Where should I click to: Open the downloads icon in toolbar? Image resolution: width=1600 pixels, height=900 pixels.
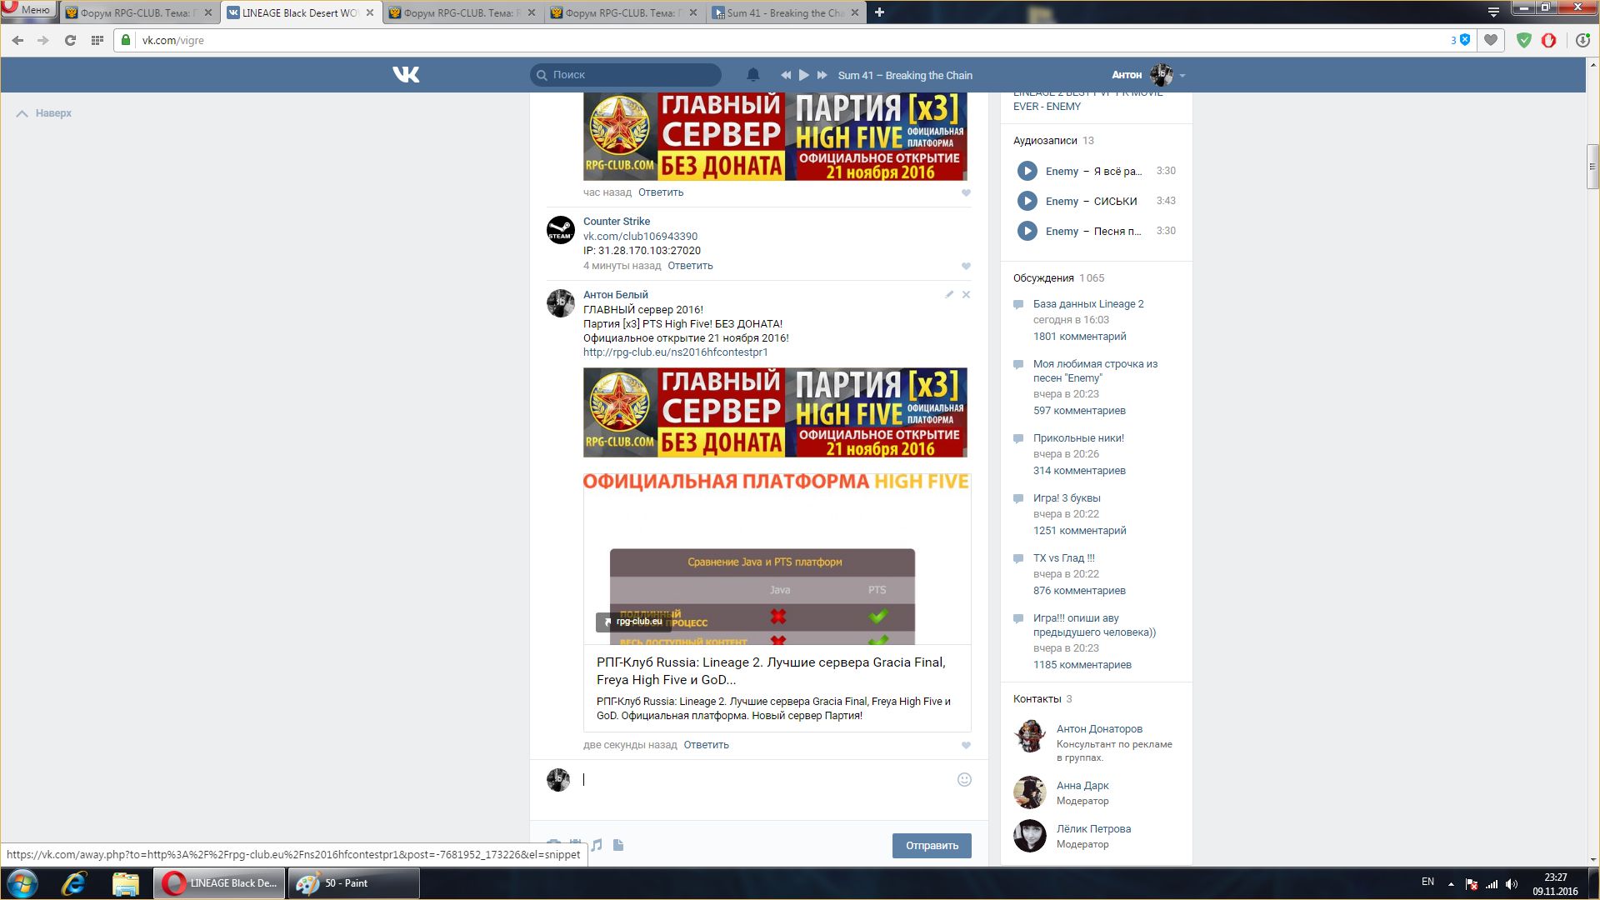pos(1582,40)
